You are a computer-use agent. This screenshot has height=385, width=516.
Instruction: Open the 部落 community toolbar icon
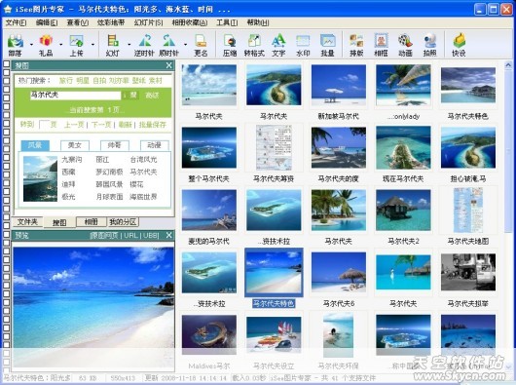16,45
